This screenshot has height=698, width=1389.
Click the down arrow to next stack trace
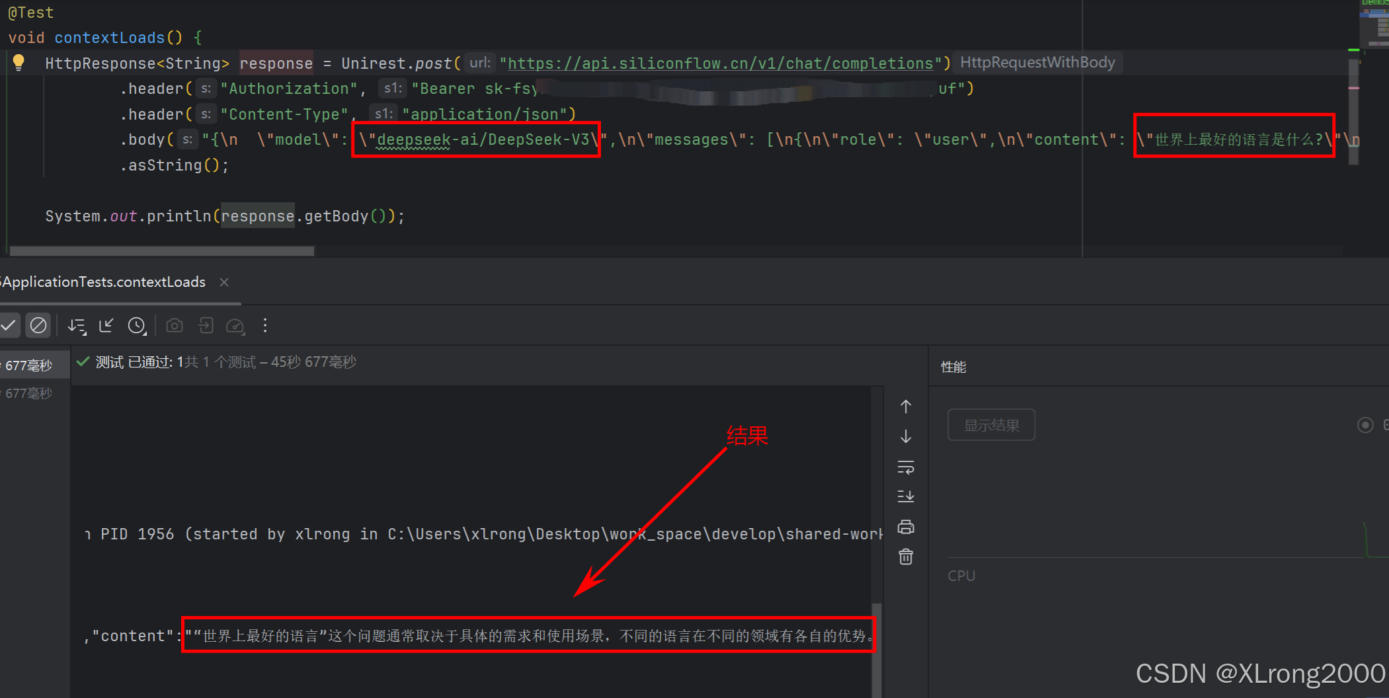pyautogui.click(x=906, y=436)
